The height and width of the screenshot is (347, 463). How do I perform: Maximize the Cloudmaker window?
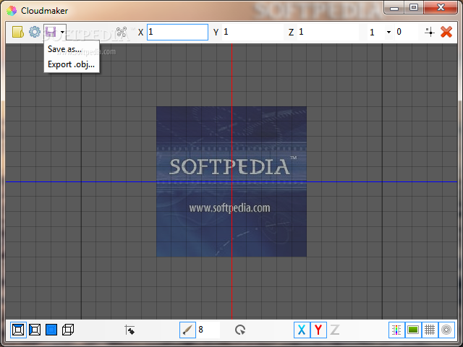414,8
